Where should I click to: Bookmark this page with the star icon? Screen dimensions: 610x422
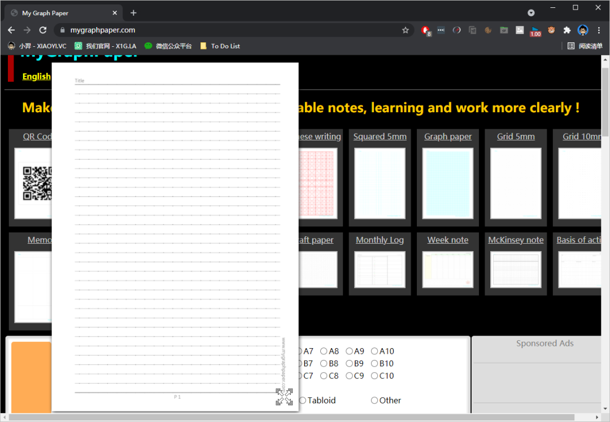[x=405, y=30]
